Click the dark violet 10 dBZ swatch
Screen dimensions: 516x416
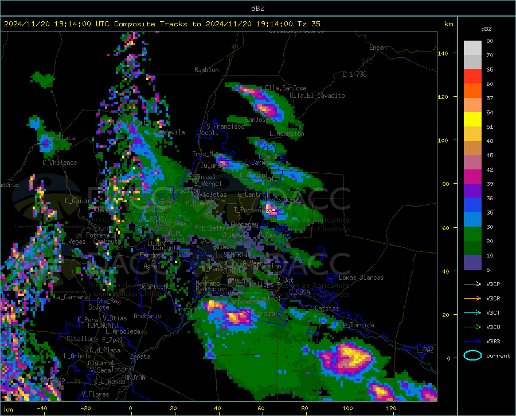[472, 262]
